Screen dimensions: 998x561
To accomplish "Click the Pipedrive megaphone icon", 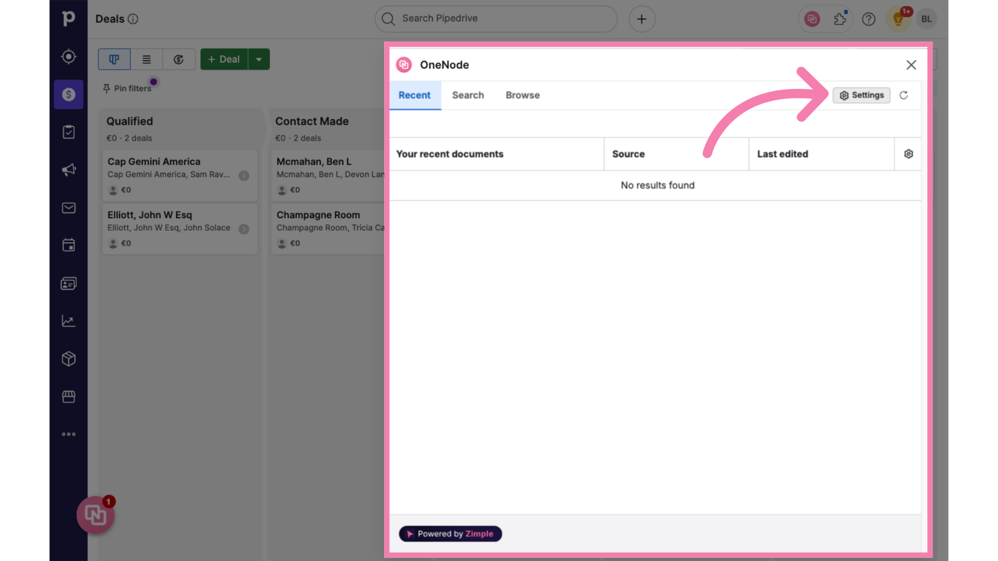I will click(69, 169).
